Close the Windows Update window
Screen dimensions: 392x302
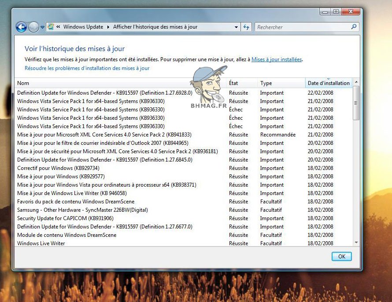click(351, 12)
